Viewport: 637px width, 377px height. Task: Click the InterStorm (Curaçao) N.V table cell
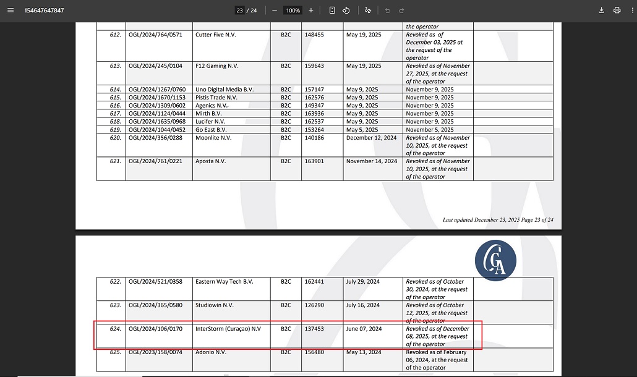tap(228, 329)
